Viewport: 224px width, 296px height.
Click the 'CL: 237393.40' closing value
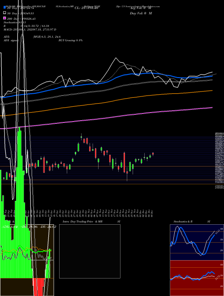86,8
